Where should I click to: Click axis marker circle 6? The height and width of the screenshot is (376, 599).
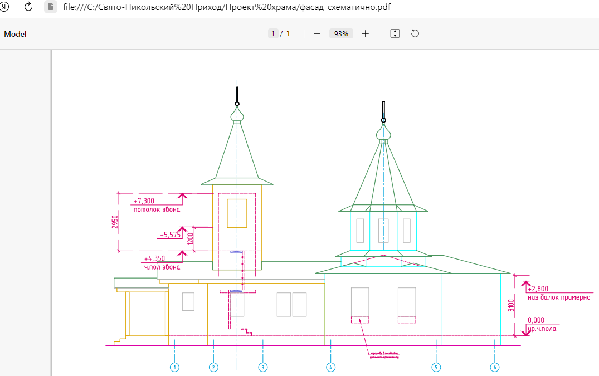(x=495, y=368)
